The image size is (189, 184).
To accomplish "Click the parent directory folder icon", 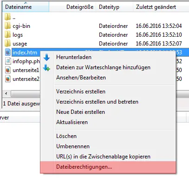I will click(x=7, y=17).
